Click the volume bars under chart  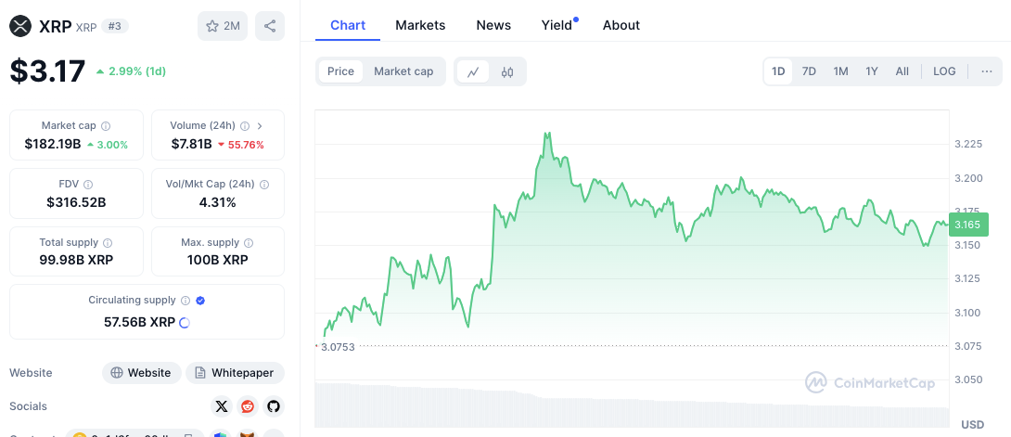(632, 405)
